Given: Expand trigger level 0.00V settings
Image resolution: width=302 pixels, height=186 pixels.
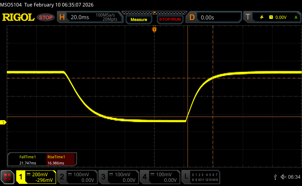Looking at the screenshot, I should pyautogui.click(x=280, y=17).
